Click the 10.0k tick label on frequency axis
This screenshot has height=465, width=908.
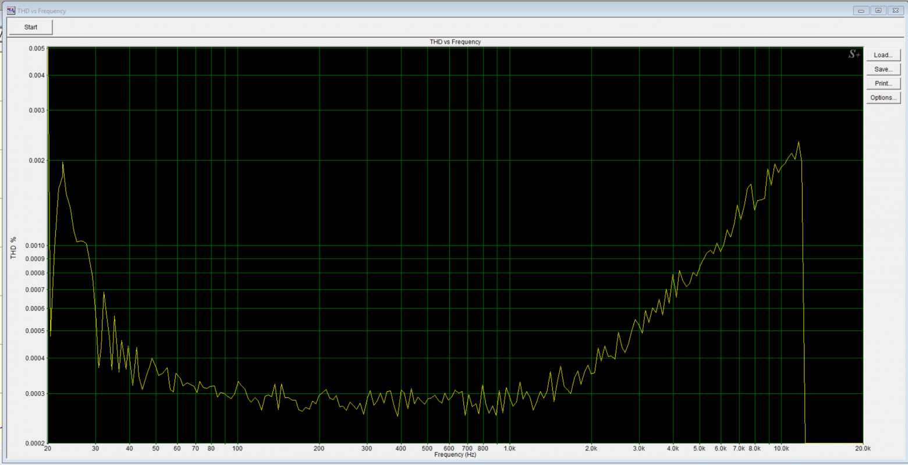pyautogui.click(x=781, y=449)
